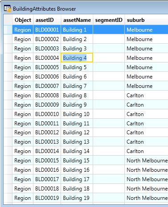Select the Building 1 name cell
This screenshot has width=168, height=207.
tap(77, 30)
